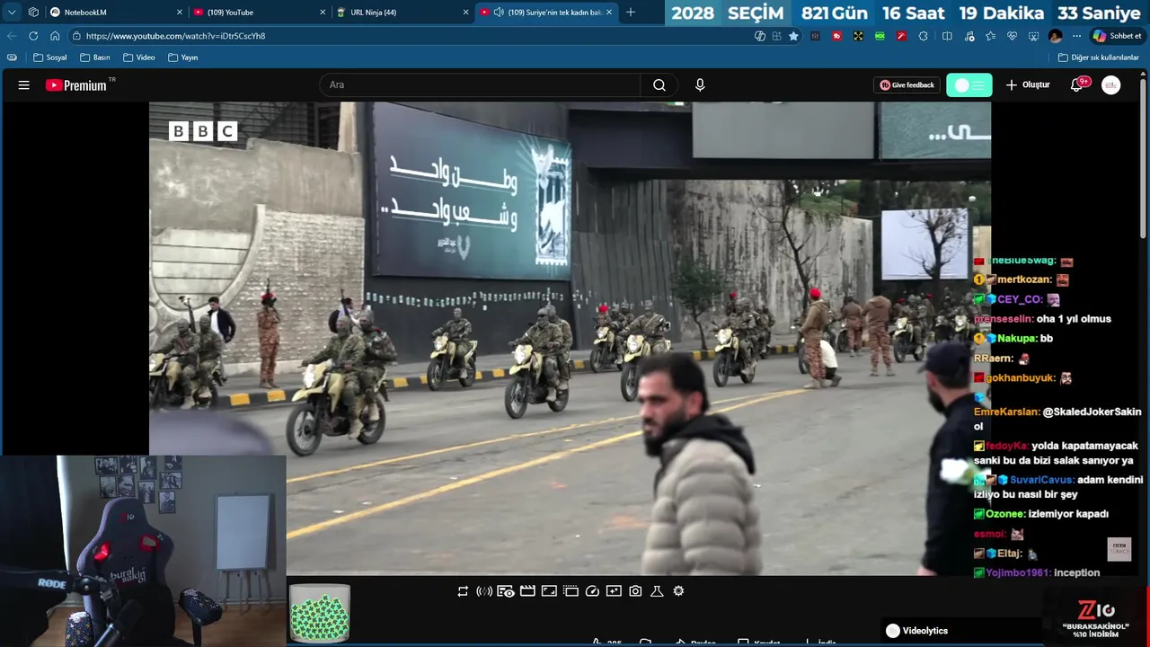Click the Sohbet et Copilot button
The width and height of the screenshot is (1150, 647).
tap(1117, 36)
